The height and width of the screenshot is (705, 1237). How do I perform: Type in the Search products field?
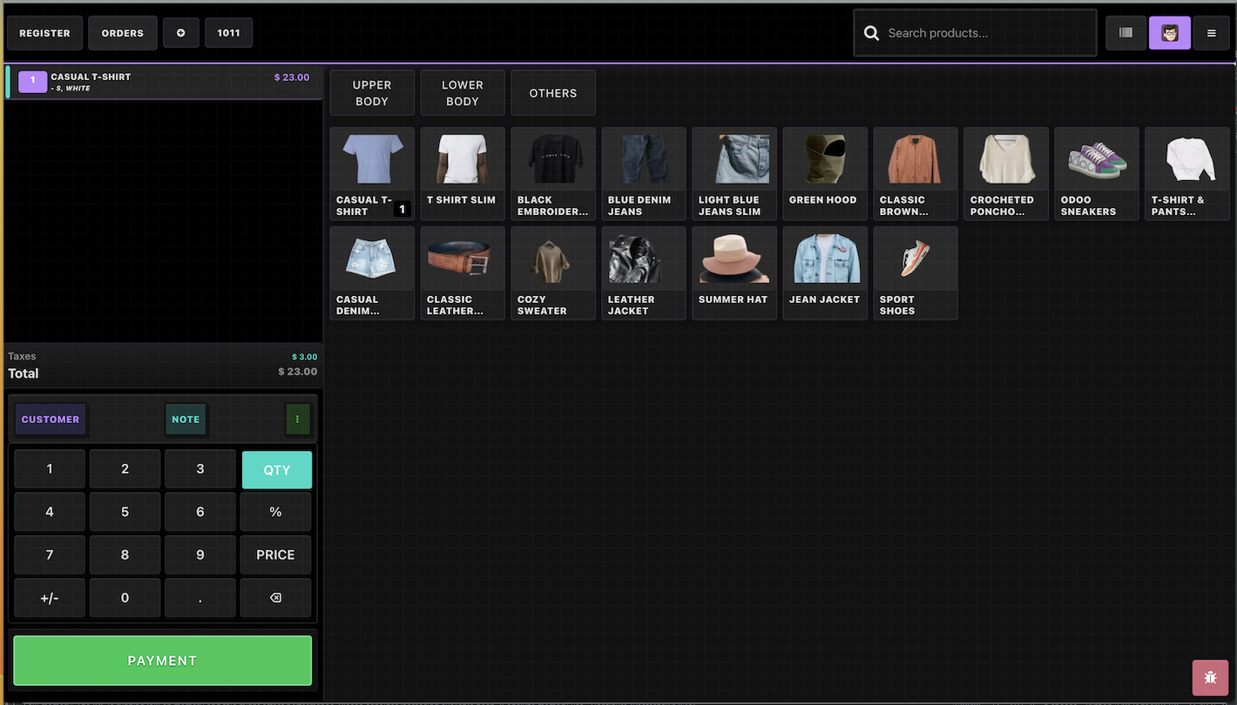984,33
